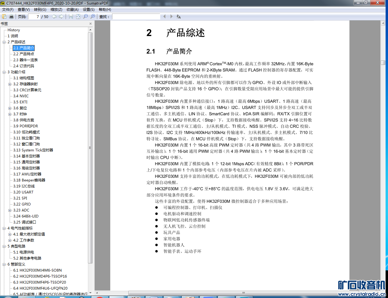Click the bookmarks panel scroll-up arrow
This screenshot has height=298, width=388.
pyautogui.click(x=90, y=30)
